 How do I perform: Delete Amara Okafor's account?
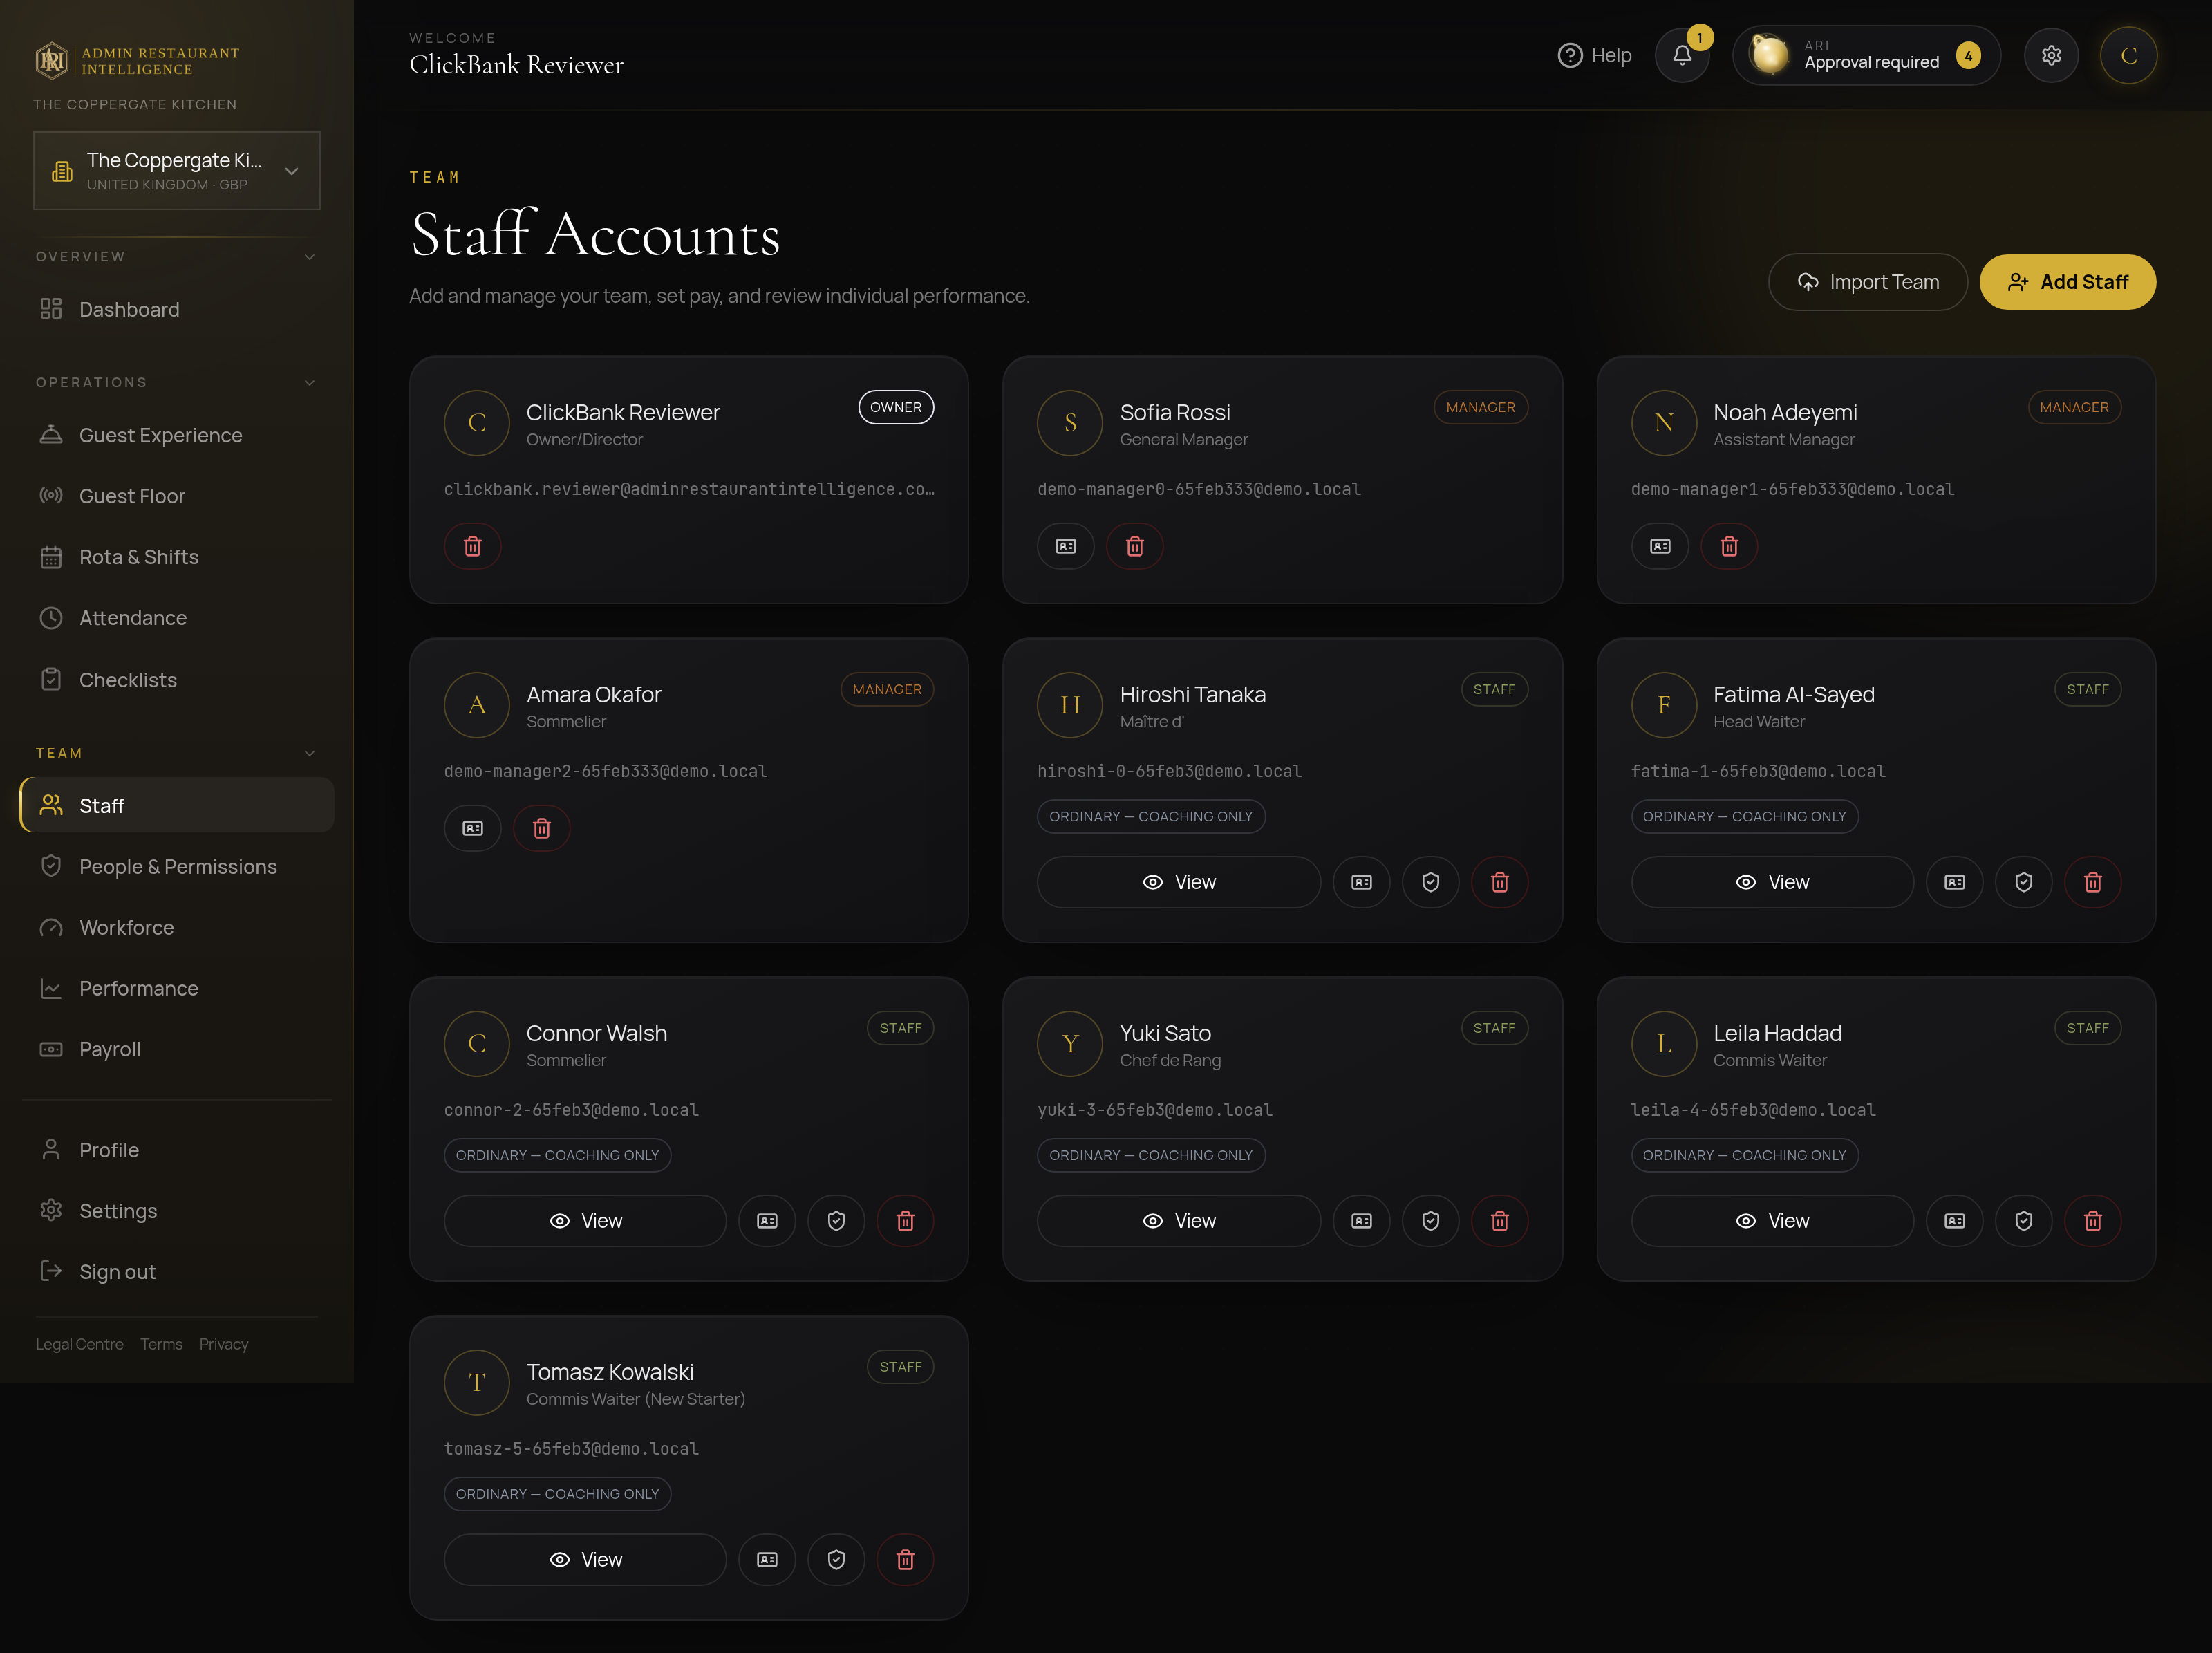point(542,828)
